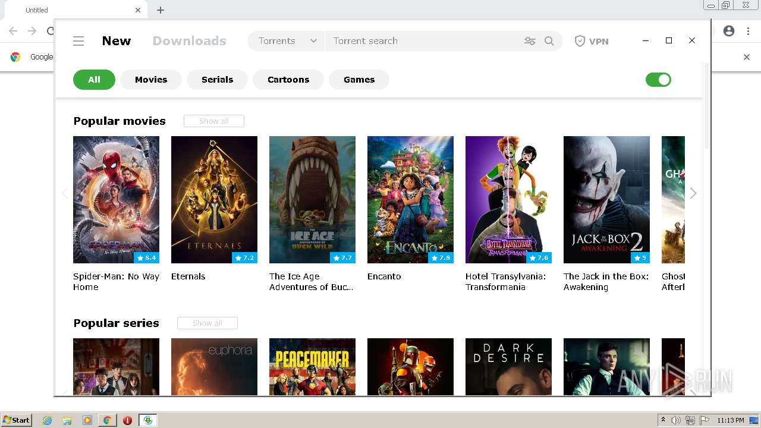
Task: Toggle the green switch on filter bar
Action: click(x=658, y=80)
